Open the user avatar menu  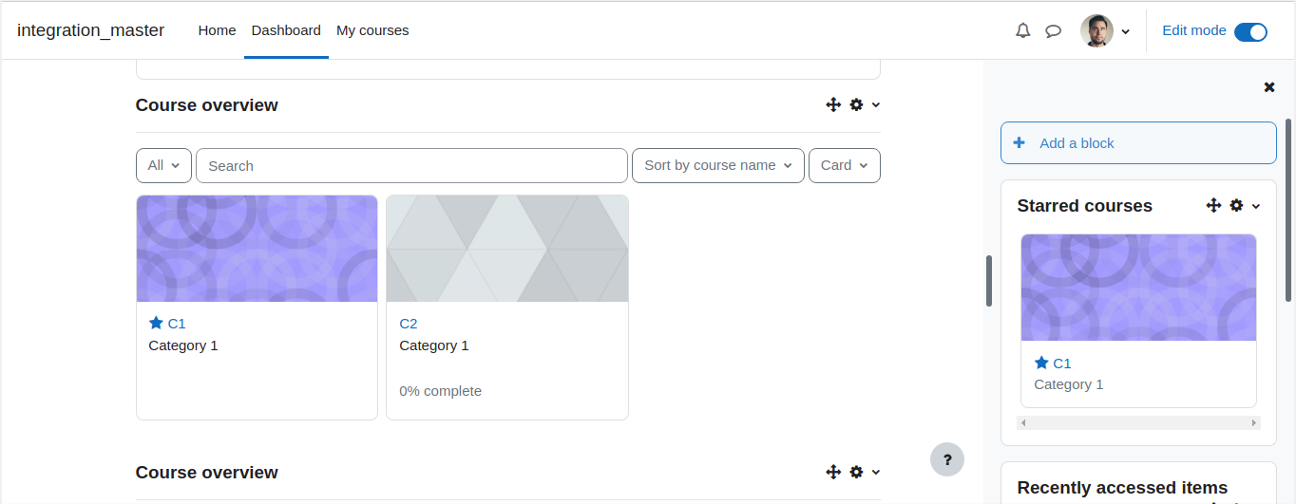pos(1105,30)
